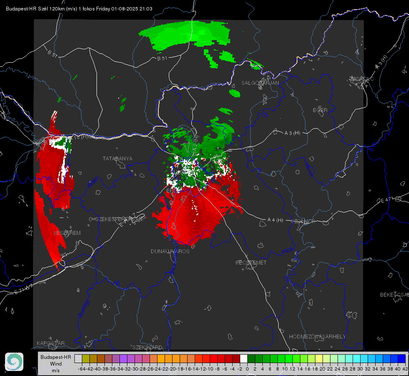Pick the purple swatch between -36 and -34
Viewport: 409px width, 376px height.
click(116, 358)
